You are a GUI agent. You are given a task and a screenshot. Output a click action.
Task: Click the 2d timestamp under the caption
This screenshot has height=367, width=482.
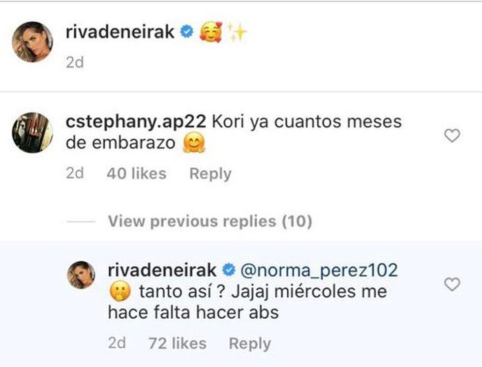[x=75, y=63]
